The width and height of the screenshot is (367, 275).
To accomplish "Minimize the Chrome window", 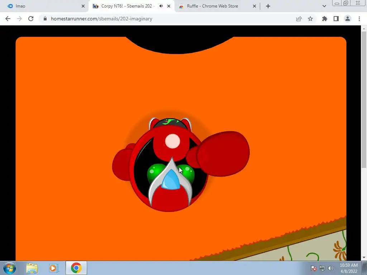I will 337,3.
